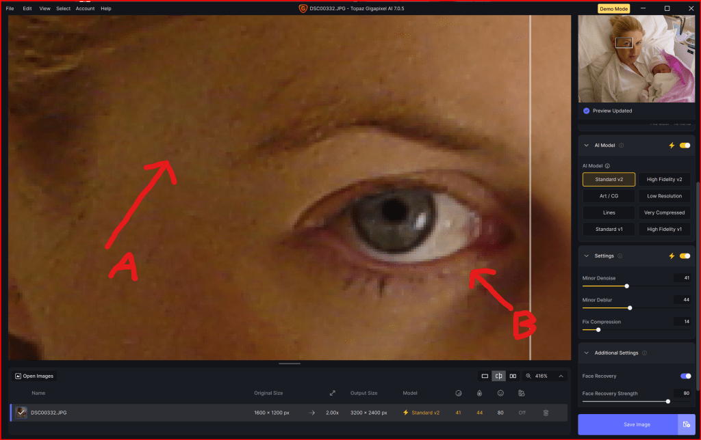Turn off Face Recovery toggle
This screenshot has width=701, height=440.
[685, 376]
